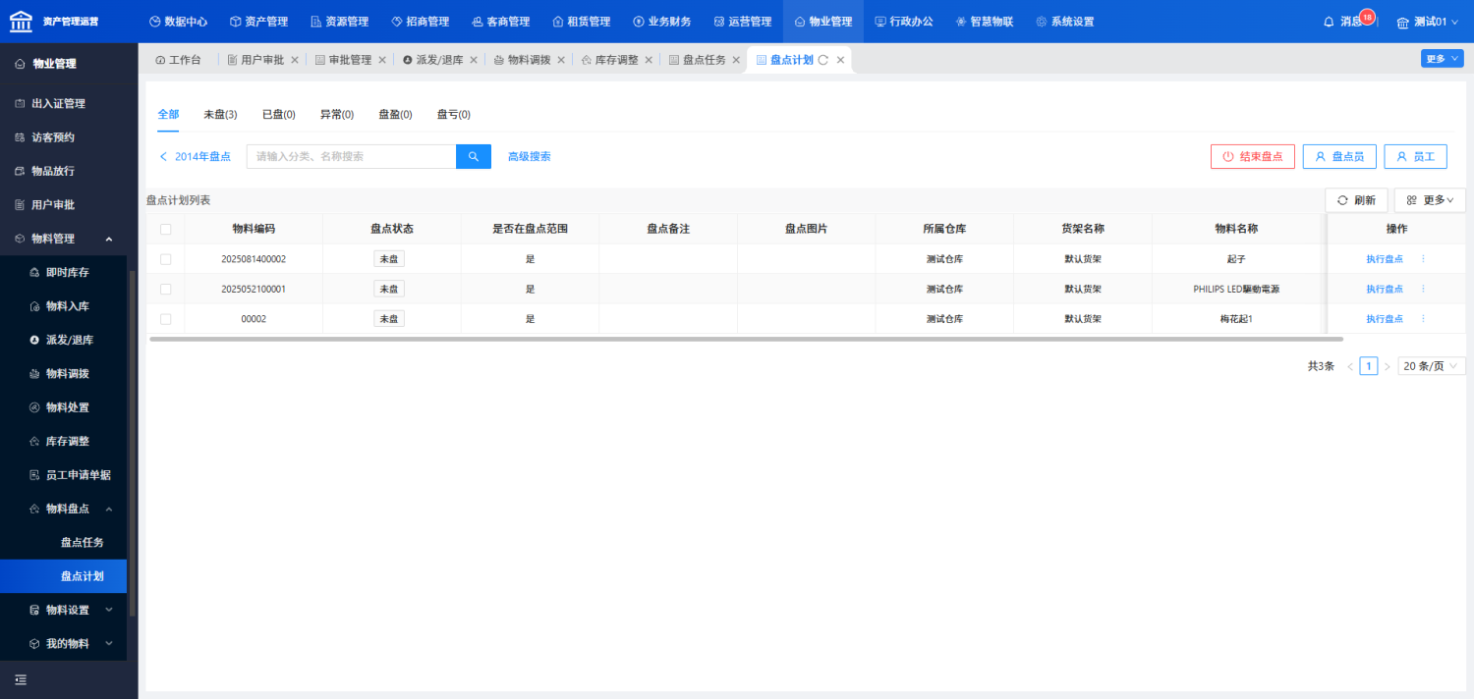The width and height of the screenshot is (1474, 699).
Task: Click the 结束盘点 button
Action: pos(1253,156)
